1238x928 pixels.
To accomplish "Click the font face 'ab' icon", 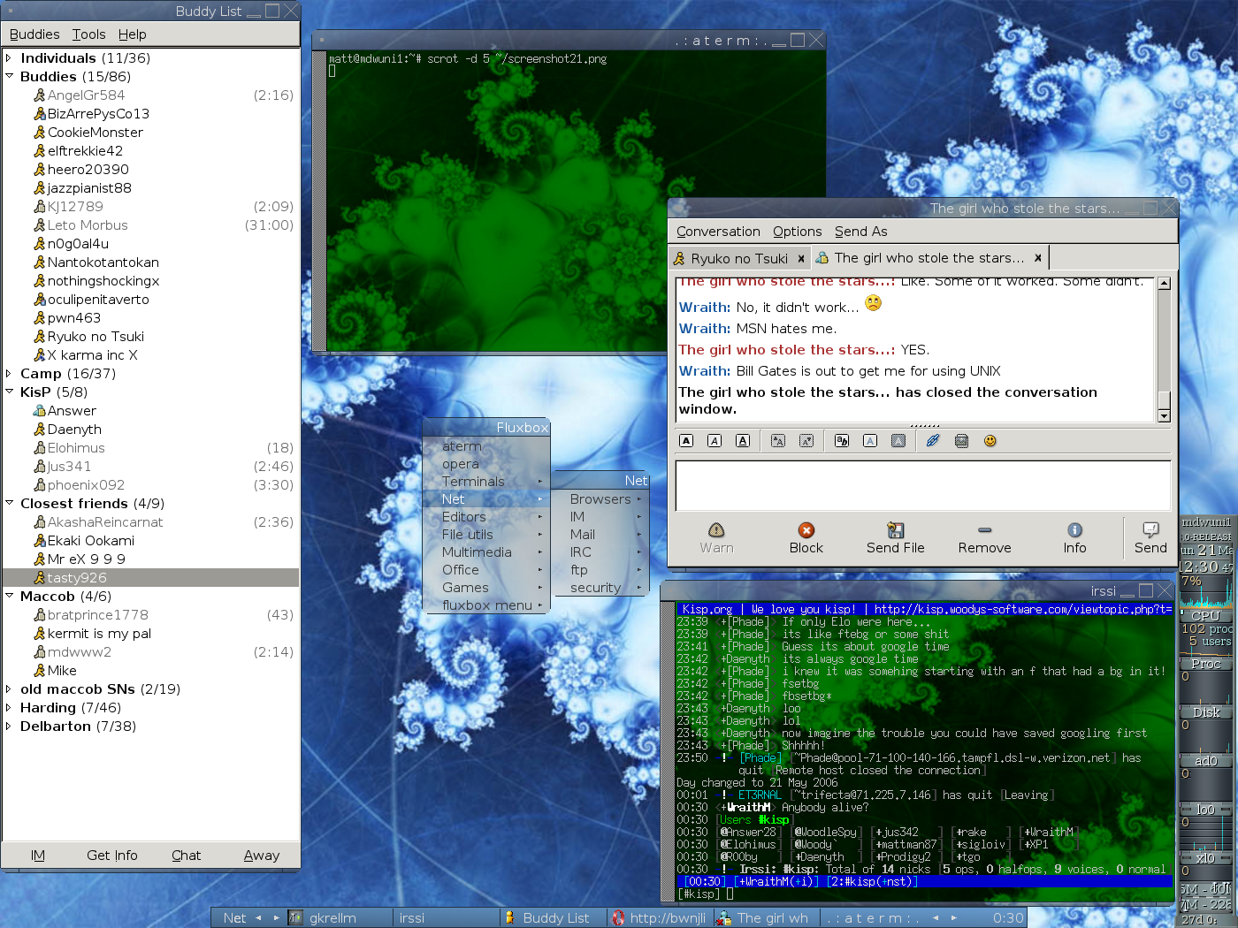I will pyautogui.click(x=842, y=441).
